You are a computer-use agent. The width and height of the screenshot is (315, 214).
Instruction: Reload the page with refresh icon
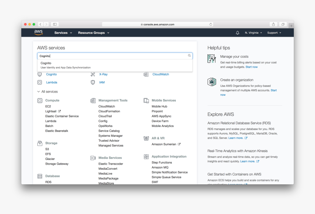[211, 24]
